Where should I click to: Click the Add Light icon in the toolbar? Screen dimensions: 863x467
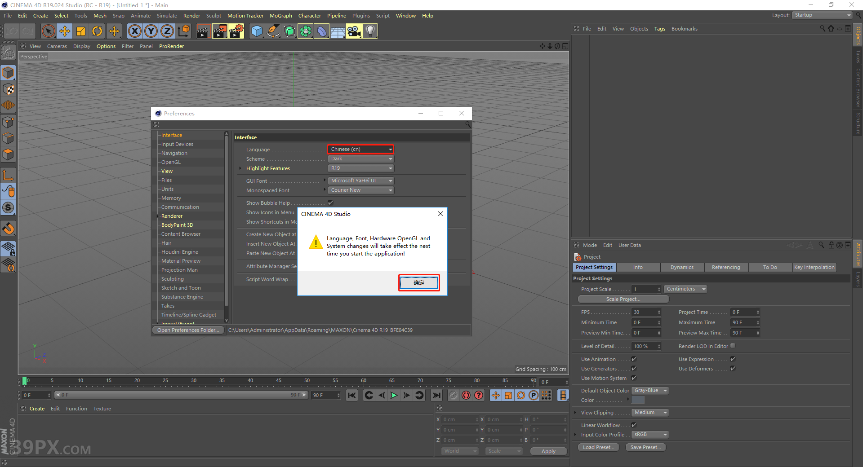click(369, 31)
